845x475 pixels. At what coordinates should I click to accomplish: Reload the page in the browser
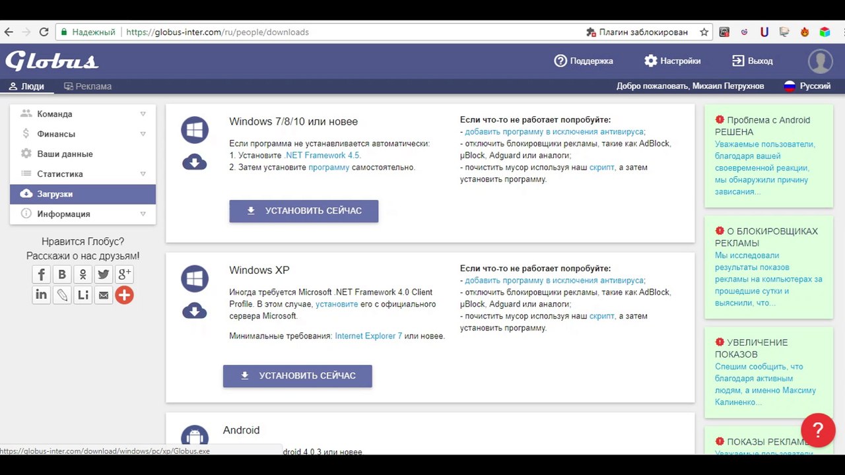pos(44,32)
